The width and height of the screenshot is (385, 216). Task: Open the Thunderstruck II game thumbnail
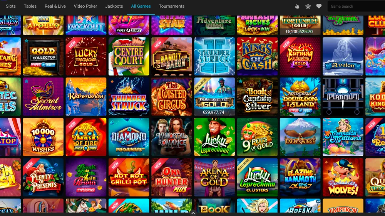point(214,56)
